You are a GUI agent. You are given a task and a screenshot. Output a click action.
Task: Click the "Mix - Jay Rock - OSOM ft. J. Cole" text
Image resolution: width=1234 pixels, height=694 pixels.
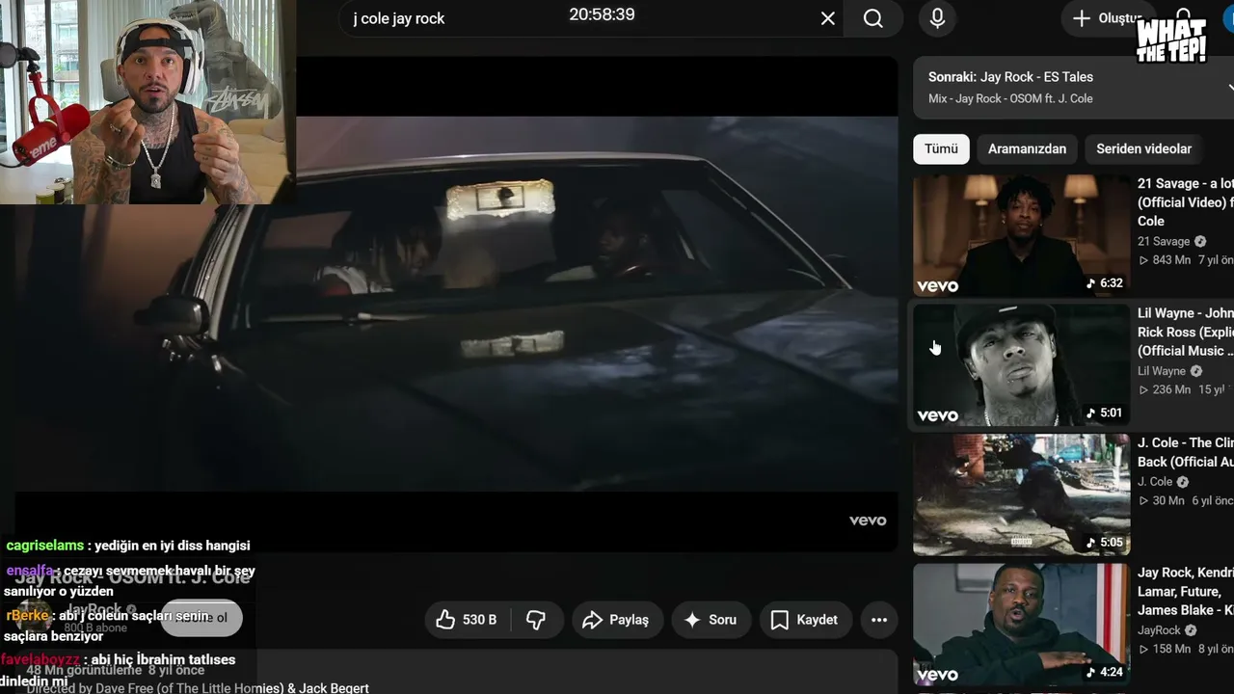[x=1010, y=98]
